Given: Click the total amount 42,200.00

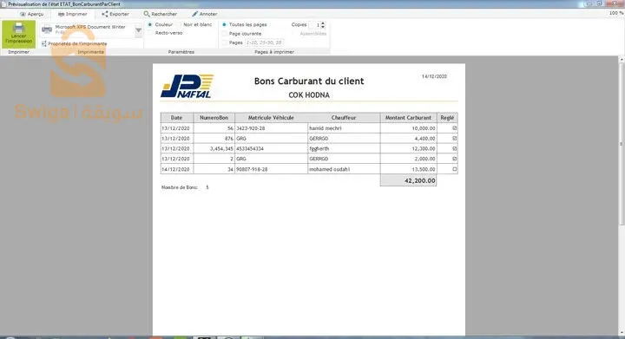Looking at the screenshot, I should [x=420, y=180].
